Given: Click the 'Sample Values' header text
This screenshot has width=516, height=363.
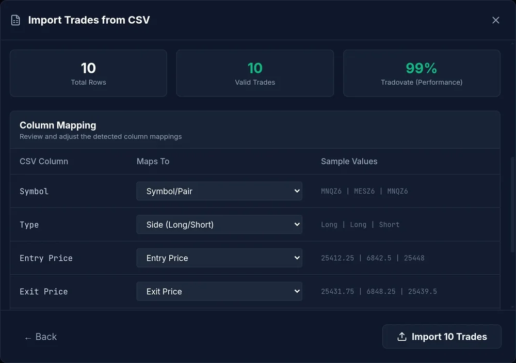Looking at the screenshot, I should pyautogui.click(x=349, y=162).
